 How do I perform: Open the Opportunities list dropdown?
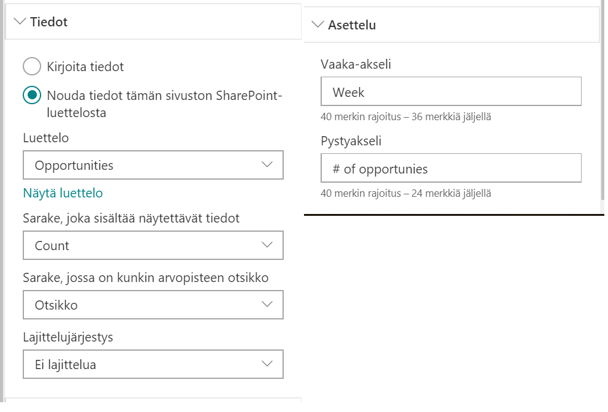pyautogui.click(x=141, y=166)
